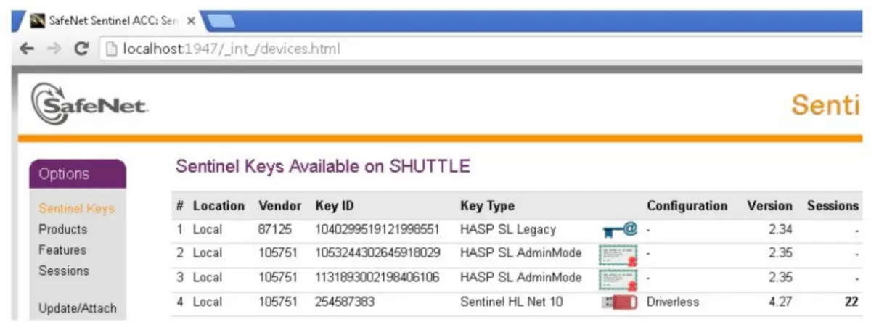Click the red Sentinel HL USB key icon
871x322 pixels.
[x=619, y=302]
